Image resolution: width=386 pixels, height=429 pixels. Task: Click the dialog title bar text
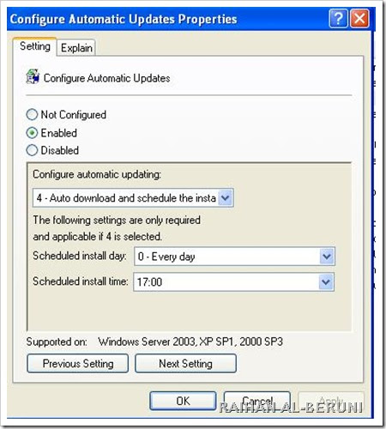coord(124,19)
